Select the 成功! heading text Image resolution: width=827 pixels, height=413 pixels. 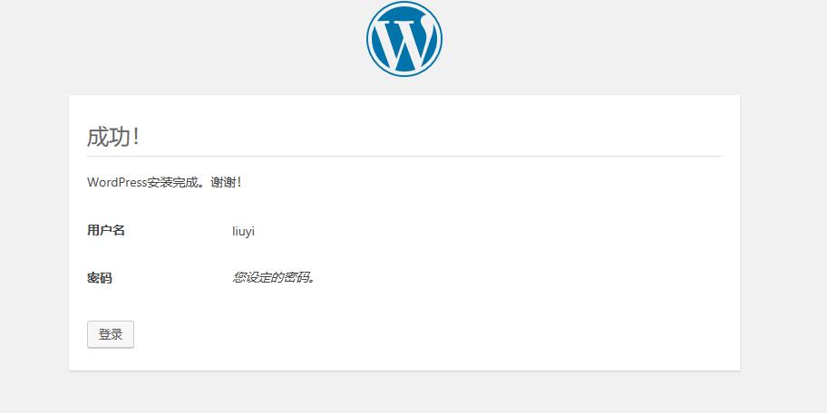pos(112,138)
